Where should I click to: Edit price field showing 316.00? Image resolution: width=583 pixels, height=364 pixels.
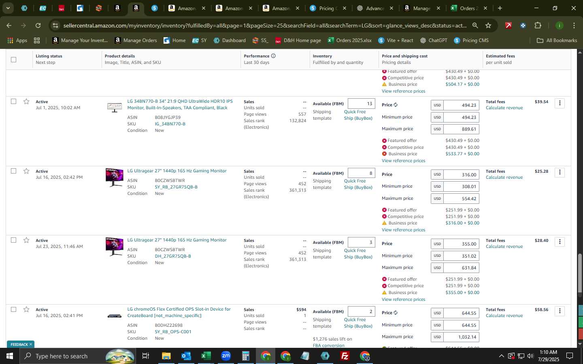[461, 175]
